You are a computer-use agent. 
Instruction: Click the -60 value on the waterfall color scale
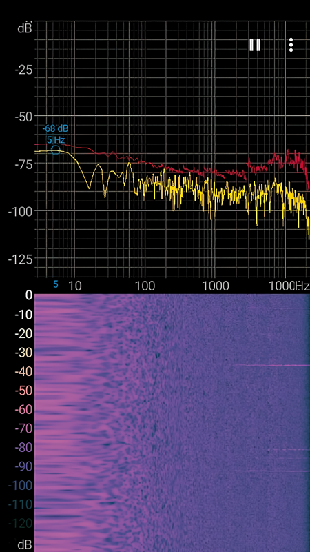(x=23, y=410)
